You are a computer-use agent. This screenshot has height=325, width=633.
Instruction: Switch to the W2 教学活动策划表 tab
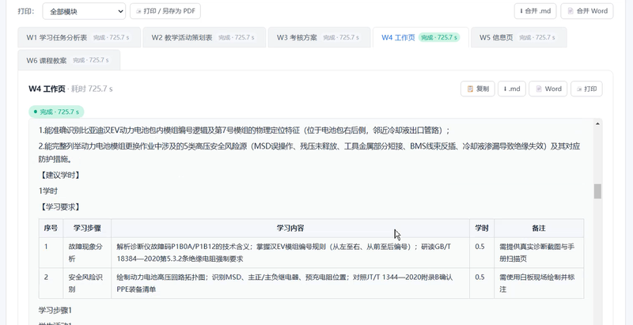[x=204, y=37]
